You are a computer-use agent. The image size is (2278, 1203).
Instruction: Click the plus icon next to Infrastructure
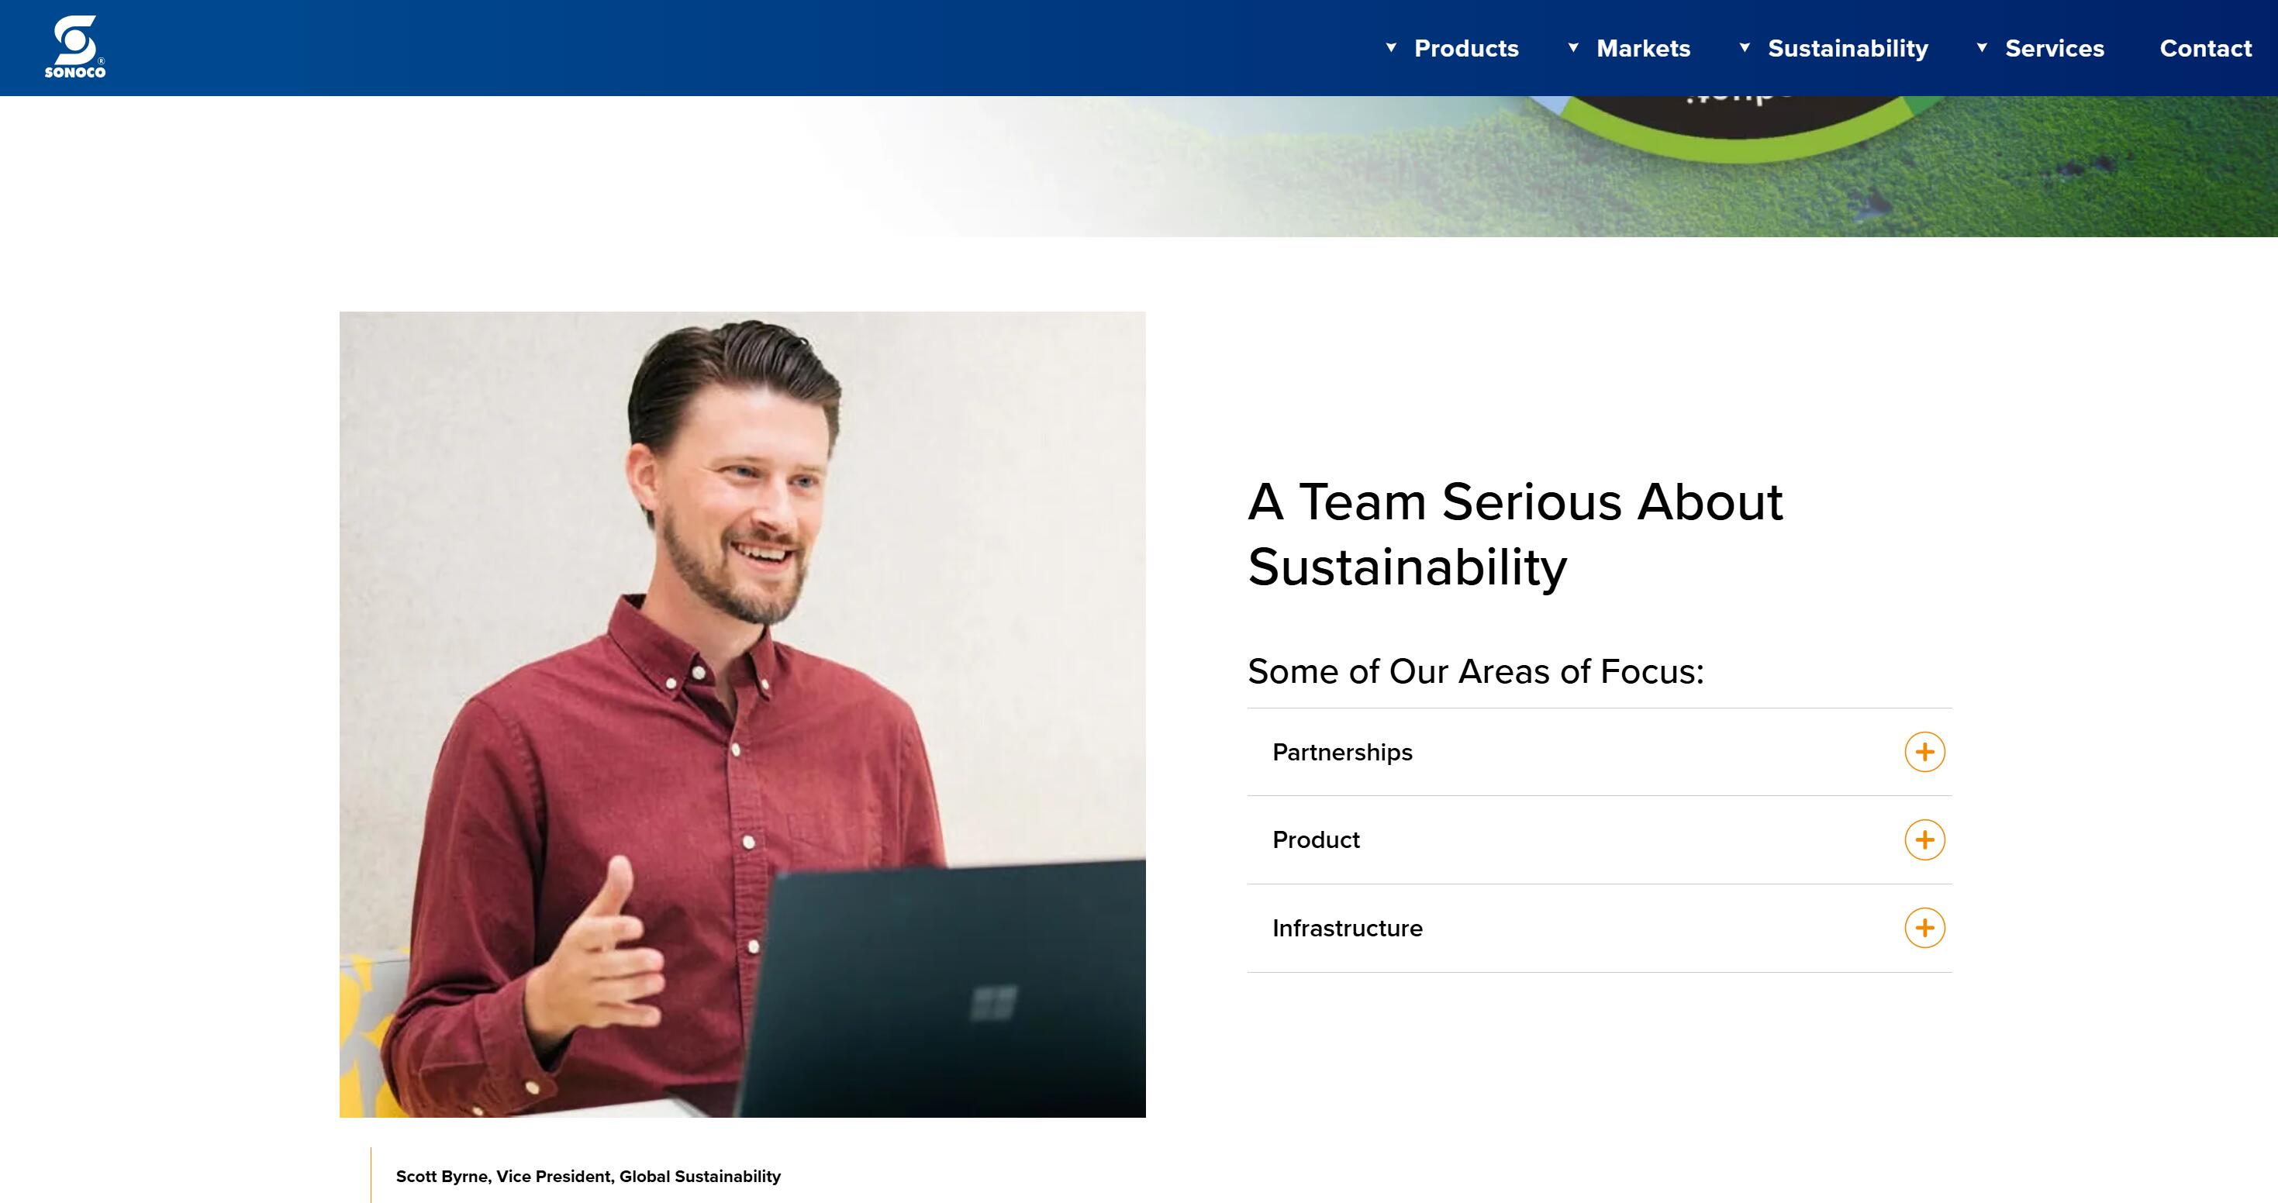(x=1924, y=927)
